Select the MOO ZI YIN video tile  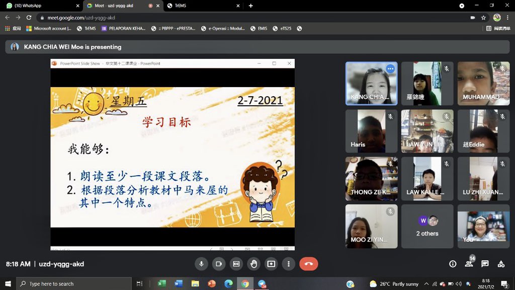click(x=372, y=226)
